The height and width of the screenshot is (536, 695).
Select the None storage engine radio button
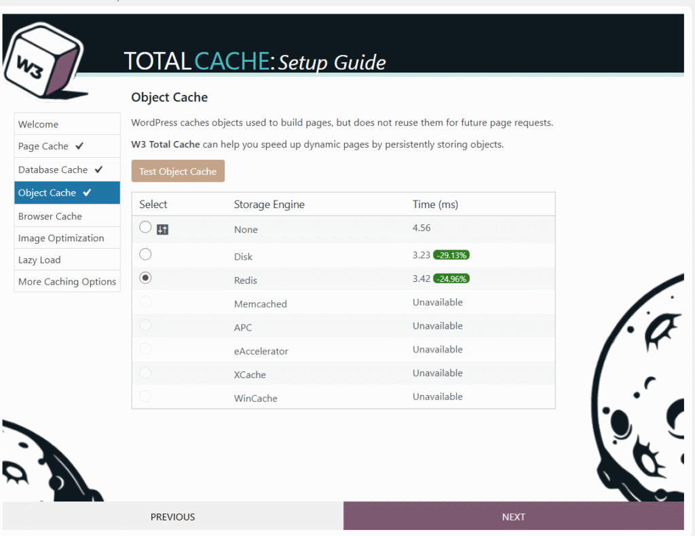coord(145,227)
